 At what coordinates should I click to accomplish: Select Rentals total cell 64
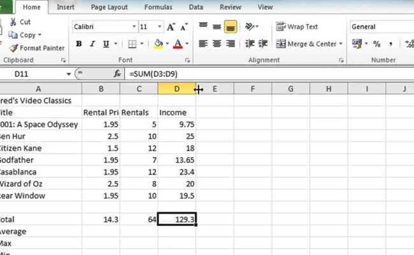click(139, 219)
